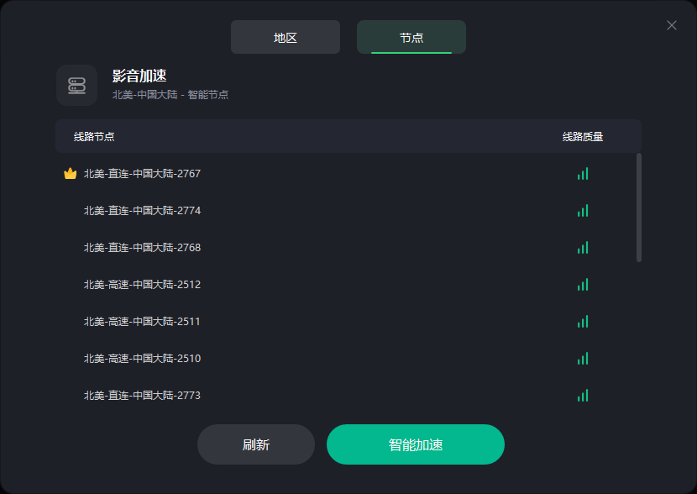Screen dimensions: 697x494
Task: Select node 北美-高速-中国大陆-2510
Action: coord(142,359)
